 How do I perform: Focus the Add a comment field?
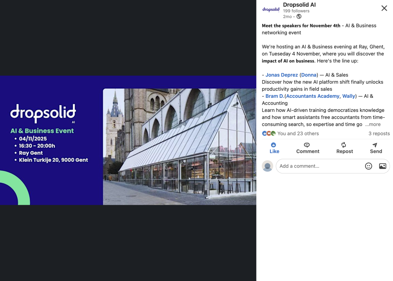tap(333, 166)
